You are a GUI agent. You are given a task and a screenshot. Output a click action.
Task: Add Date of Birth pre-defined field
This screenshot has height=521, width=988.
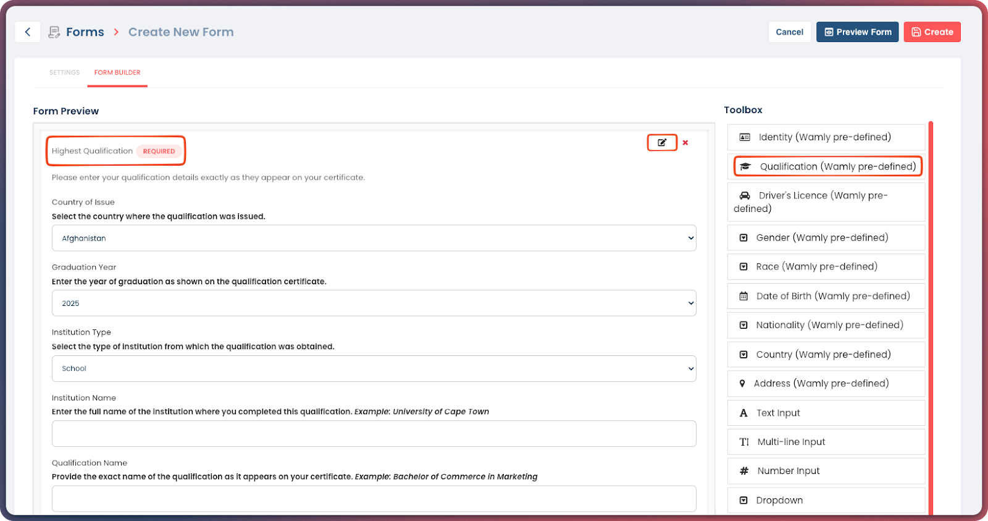click(826, 296)
